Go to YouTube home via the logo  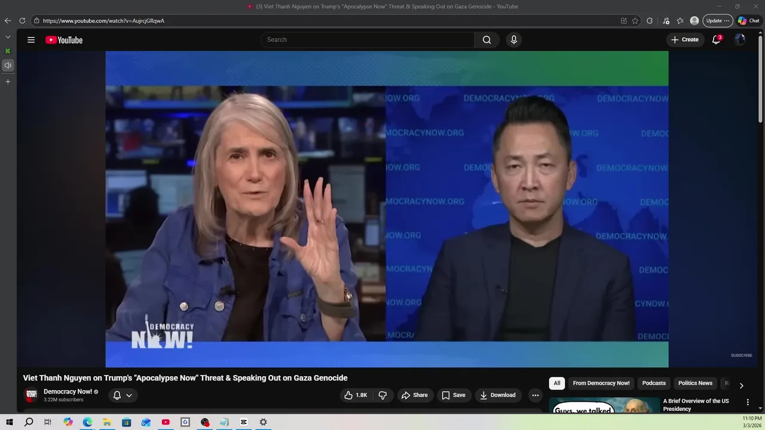pos(64,40)
